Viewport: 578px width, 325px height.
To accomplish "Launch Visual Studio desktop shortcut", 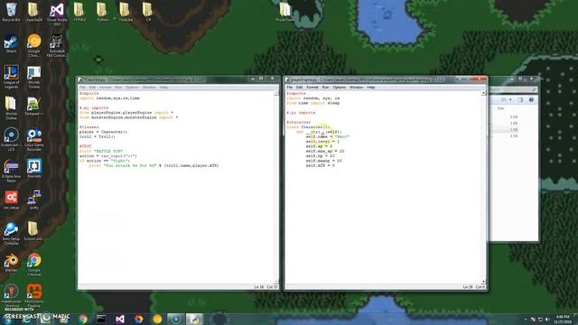I will pos(57,14).
